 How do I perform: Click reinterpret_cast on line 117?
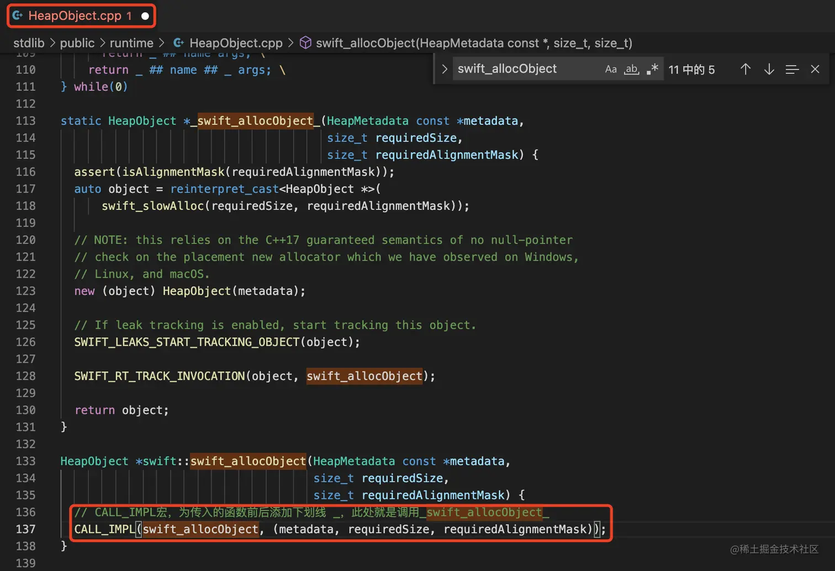coord(224,189)
